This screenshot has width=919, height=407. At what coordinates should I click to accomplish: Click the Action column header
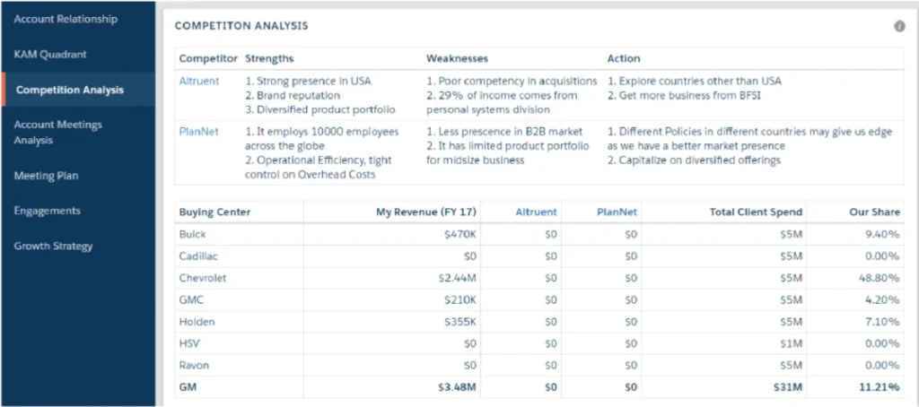[x=624, y=58]
